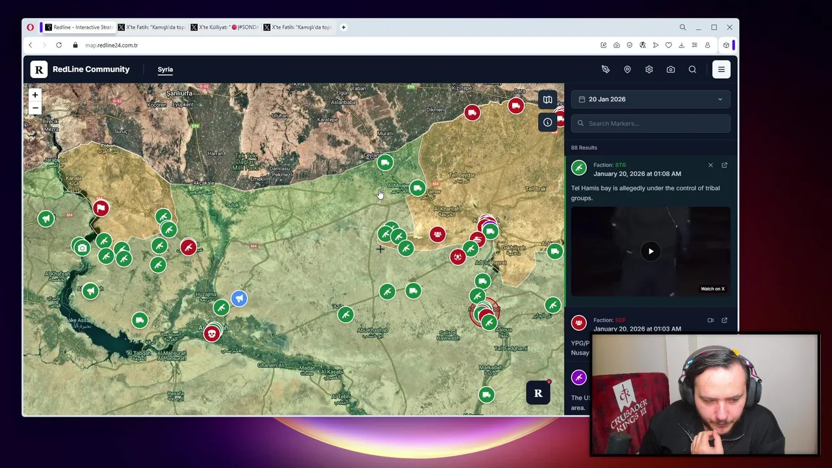Open Opera downloads icon

pos(681,45)
